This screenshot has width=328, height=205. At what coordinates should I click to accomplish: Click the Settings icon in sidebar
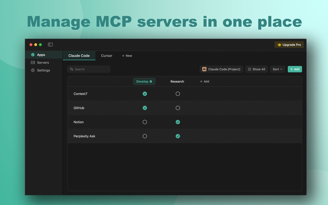pos(33,70)
